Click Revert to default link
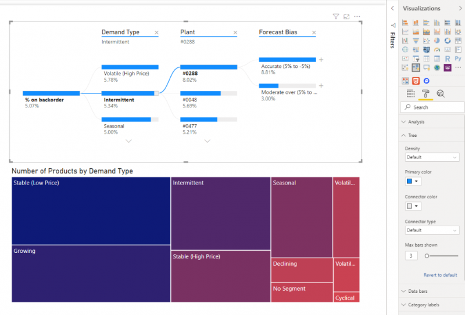The image size is (465, 315). point(440,275)
